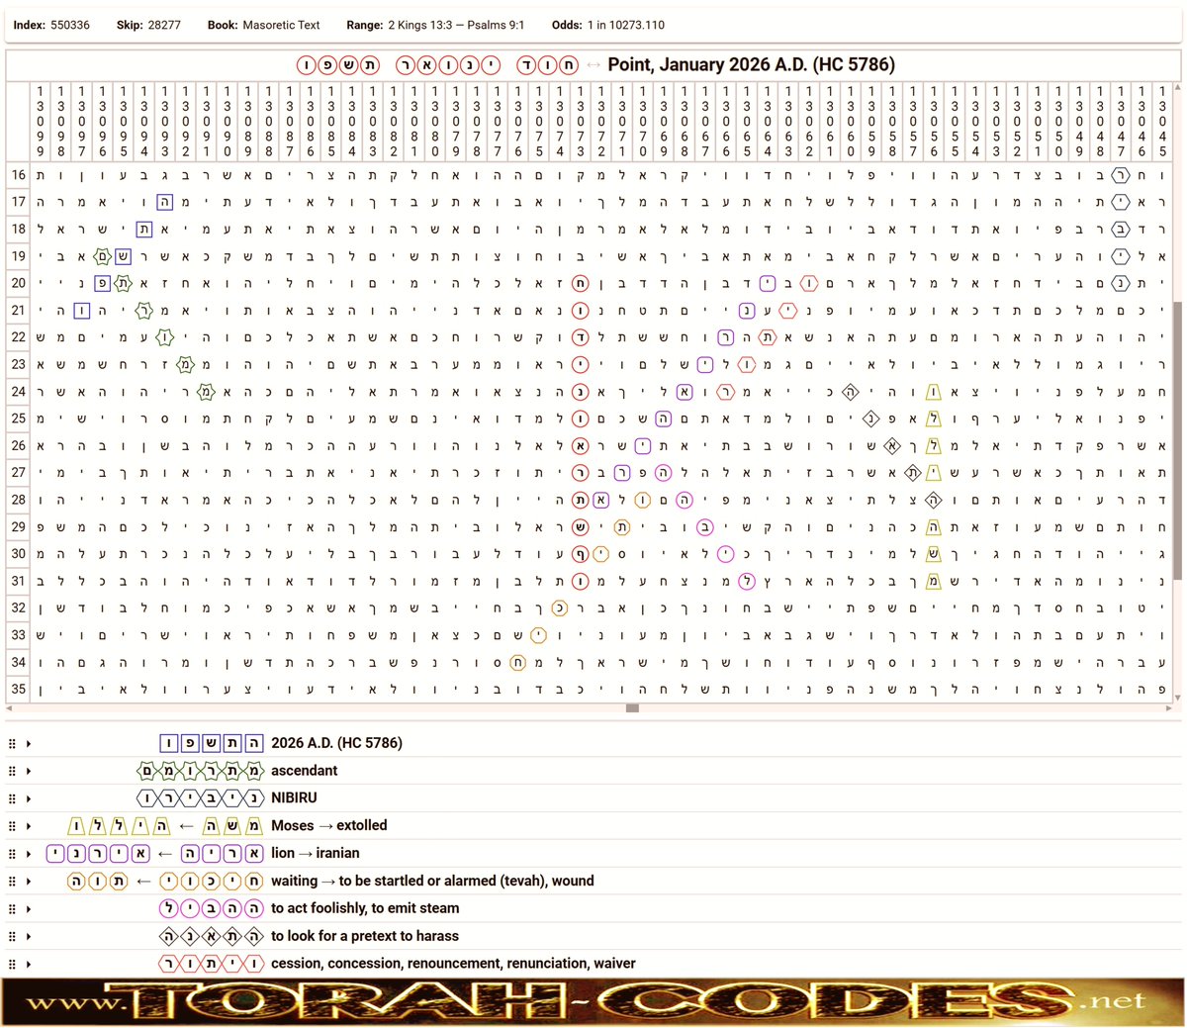Click row number 24 in the matrix
Image resolution: width=1187 pixels, height=1028 pixels.
pyautogui.click(x=19, y=392)
